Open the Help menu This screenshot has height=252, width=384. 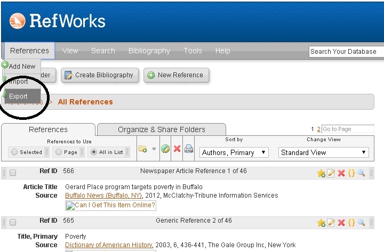(x=223, y=51)
